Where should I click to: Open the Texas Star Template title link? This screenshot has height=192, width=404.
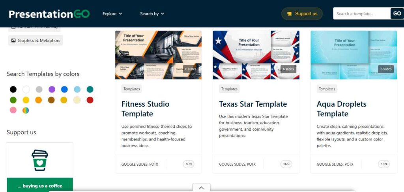coord(253,104)
